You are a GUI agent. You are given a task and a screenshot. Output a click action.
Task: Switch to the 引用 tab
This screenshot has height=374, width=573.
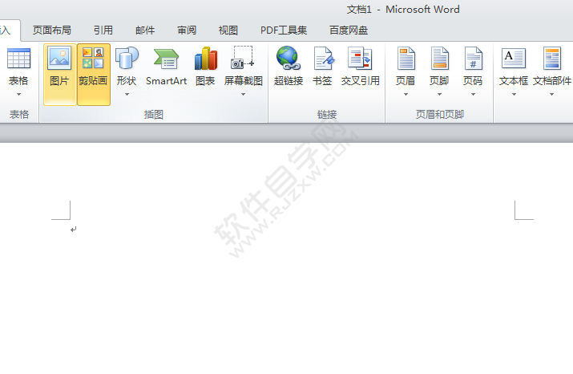tap(103, 30)
